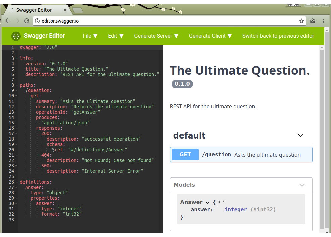Open Chrome's three-dot menu

[x=323, y=21]
